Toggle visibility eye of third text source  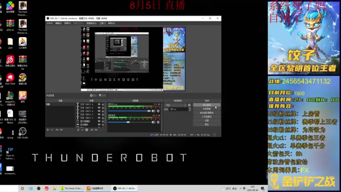[99, 111]
